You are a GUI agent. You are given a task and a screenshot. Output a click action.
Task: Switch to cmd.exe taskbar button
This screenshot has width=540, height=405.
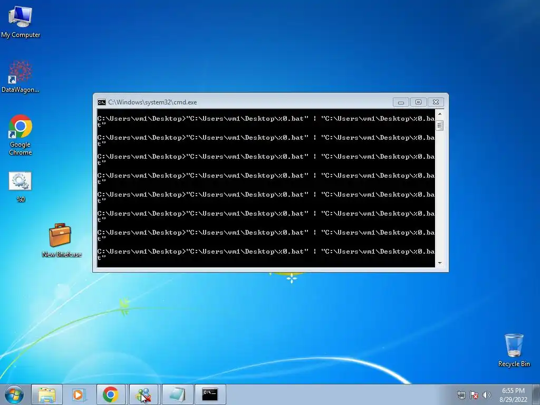point(210,394)
